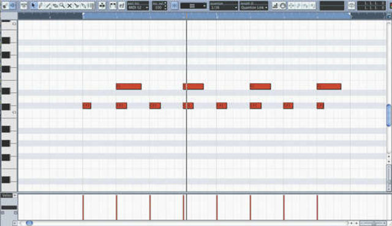Open the Velocity controller lane dropdown

click(6, 195)
